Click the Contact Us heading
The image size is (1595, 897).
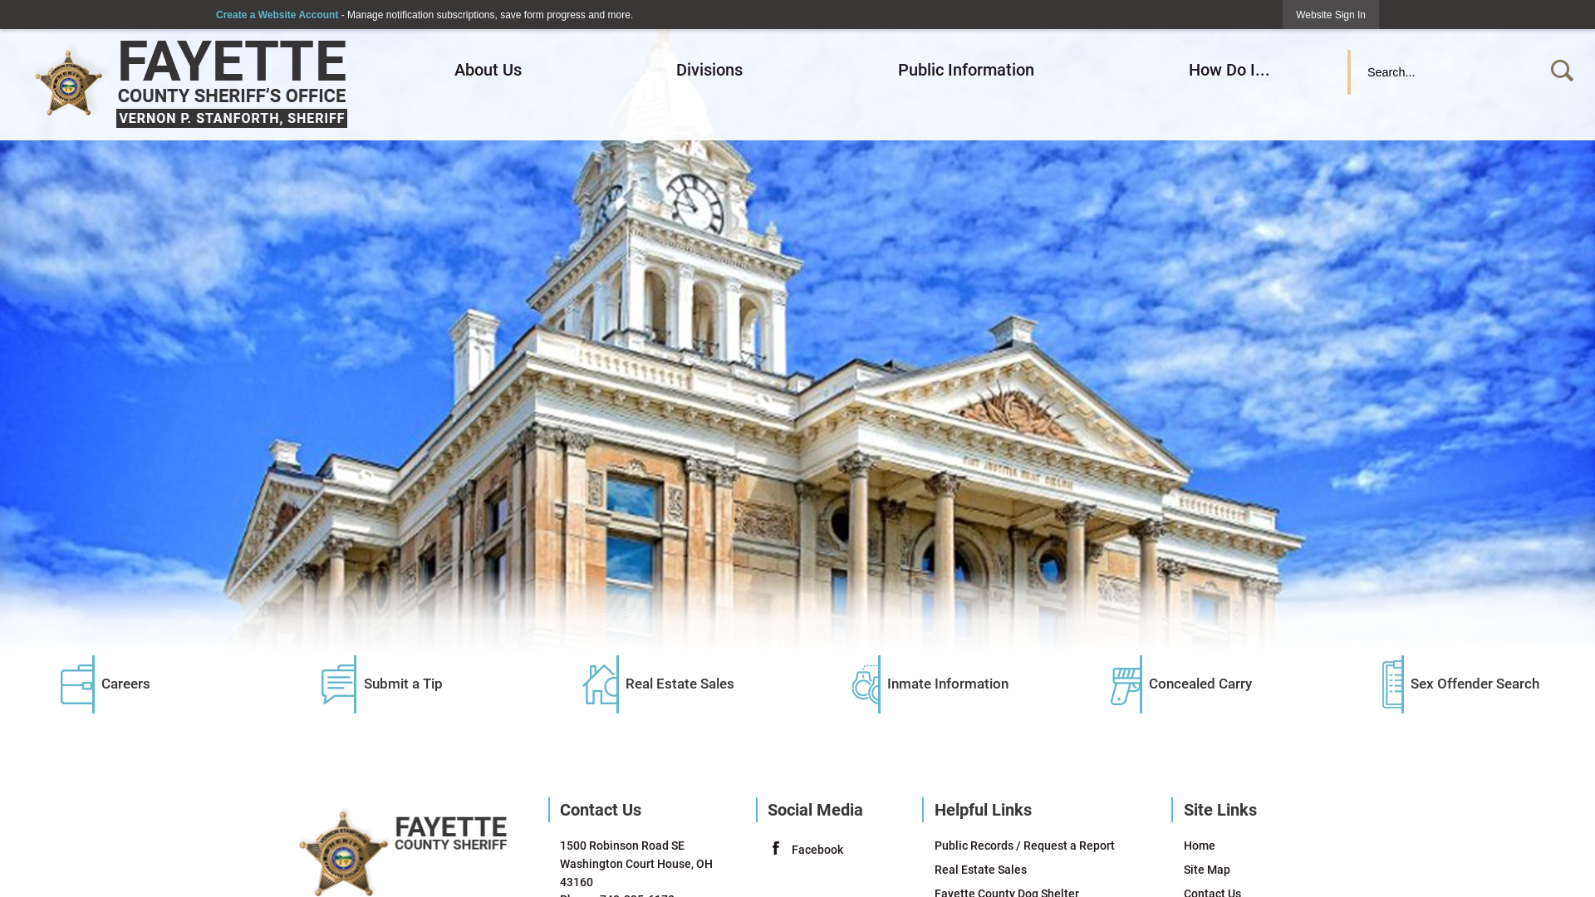601,810
